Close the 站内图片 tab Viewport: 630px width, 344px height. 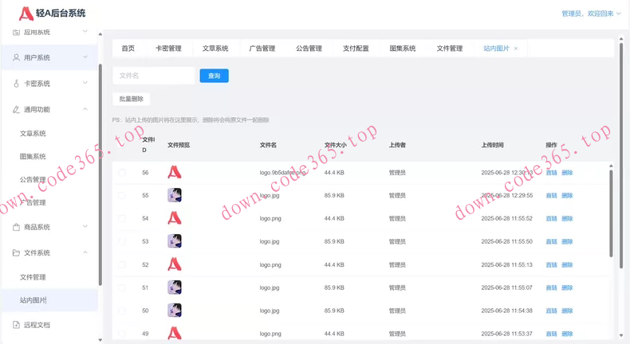click(x=516, y=49)
